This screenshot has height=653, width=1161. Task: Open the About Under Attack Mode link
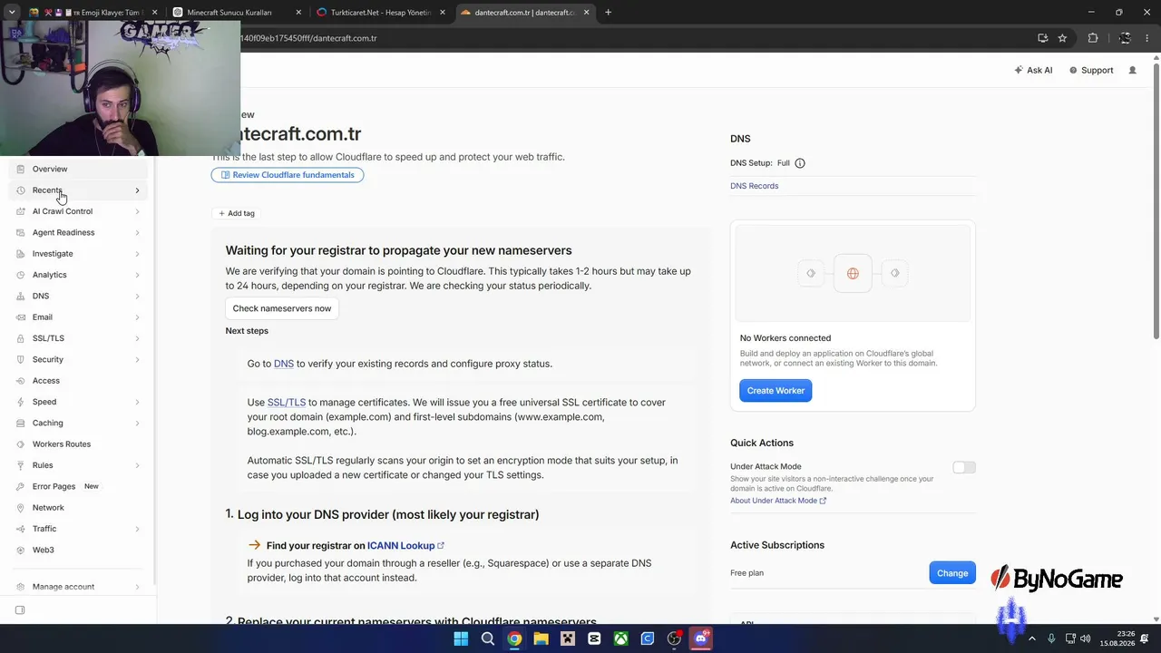click(x=778, y=501)
